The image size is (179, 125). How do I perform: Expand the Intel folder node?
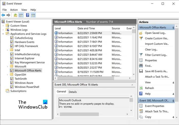tap(7, 50)
